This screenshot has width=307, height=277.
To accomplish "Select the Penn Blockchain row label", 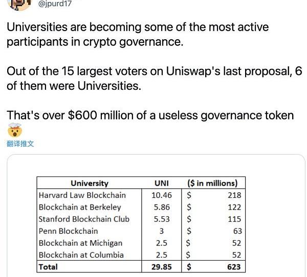I will tap(69, 231).
